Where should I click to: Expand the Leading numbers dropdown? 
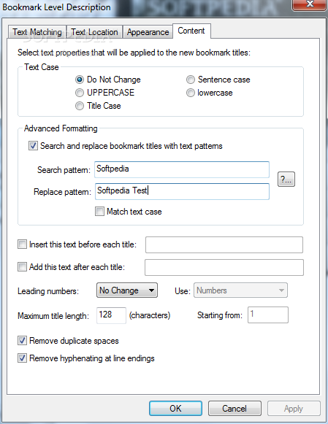click(x=127, y=290)
